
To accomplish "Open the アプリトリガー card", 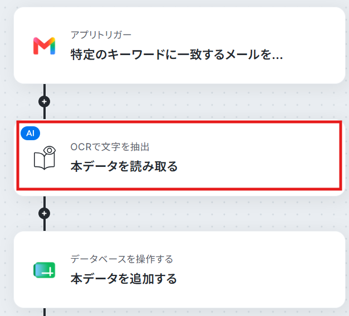I will pyautogui.click(x=179, y=46).
